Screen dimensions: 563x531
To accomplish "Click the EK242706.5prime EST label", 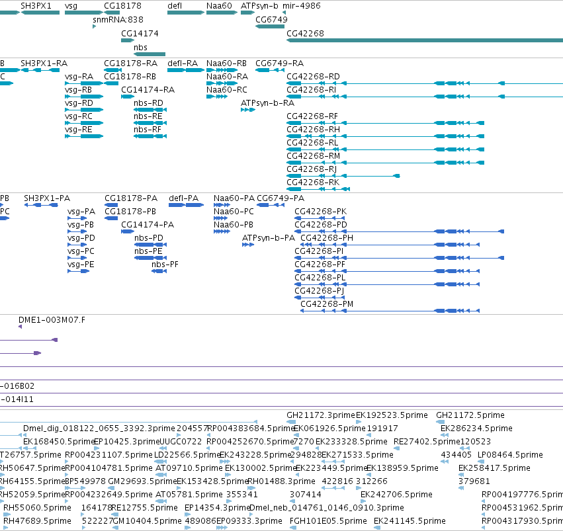I will 396,495.
